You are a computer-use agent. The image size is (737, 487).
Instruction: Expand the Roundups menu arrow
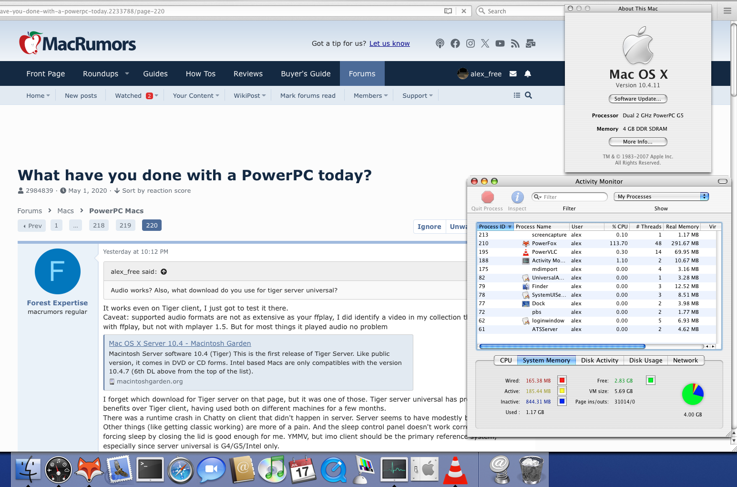click(x=127, y=73)
